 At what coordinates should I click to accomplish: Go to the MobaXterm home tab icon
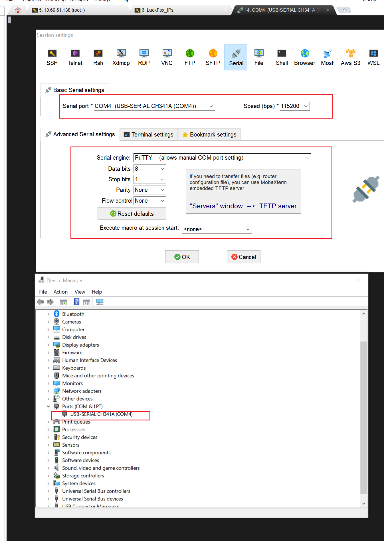(x=18, y=10)
